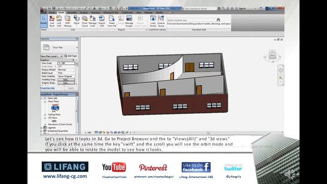327x184 pixels.
Task: Close the Properties panel
Action: (x=77, y=39)
